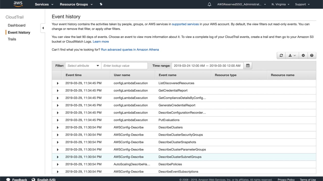Refresh the event history list
323x181 pixels.
[x=281, y=56]
